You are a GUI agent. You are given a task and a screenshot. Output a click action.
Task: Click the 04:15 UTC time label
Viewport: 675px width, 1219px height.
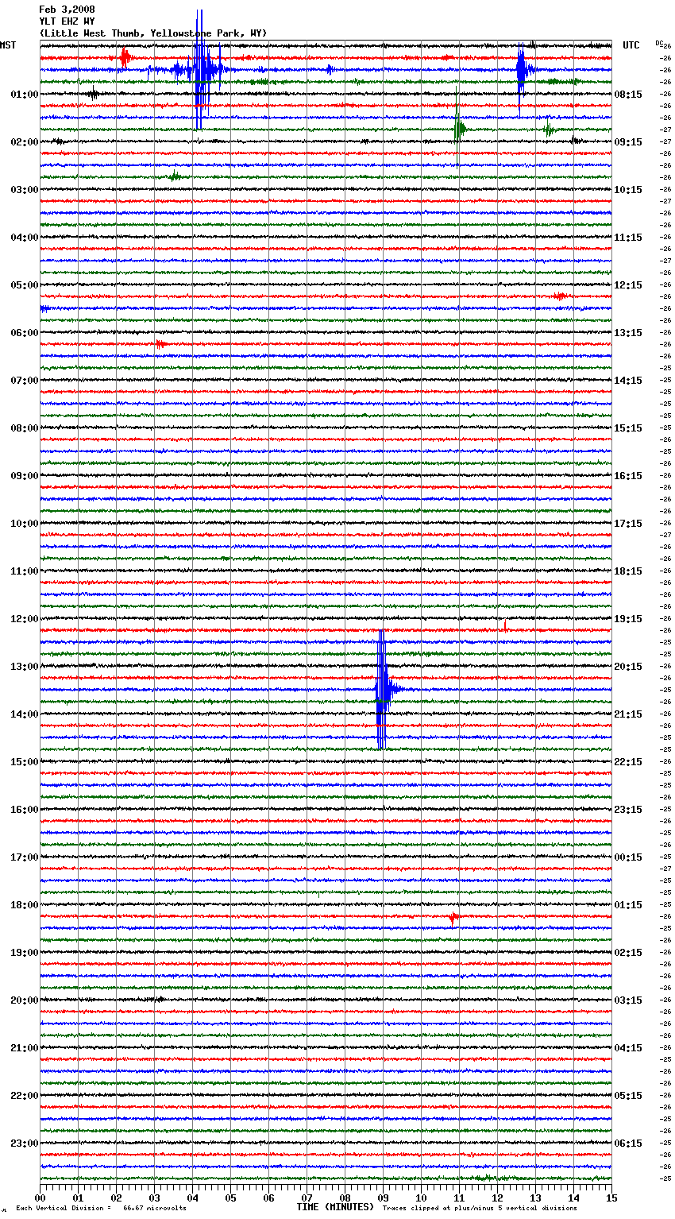pos(628,1048)
